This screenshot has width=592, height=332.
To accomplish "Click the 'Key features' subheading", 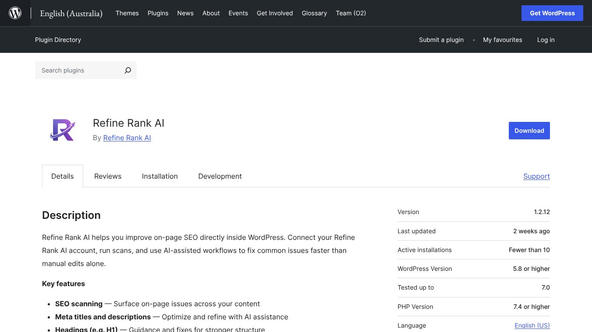I will (63, 284).
